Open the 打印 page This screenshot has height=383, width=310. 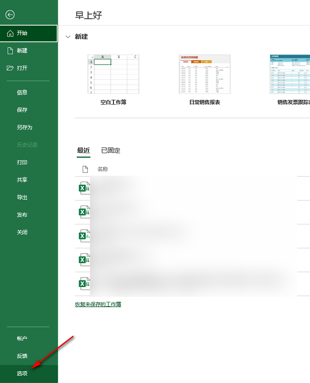coord(22,162)
